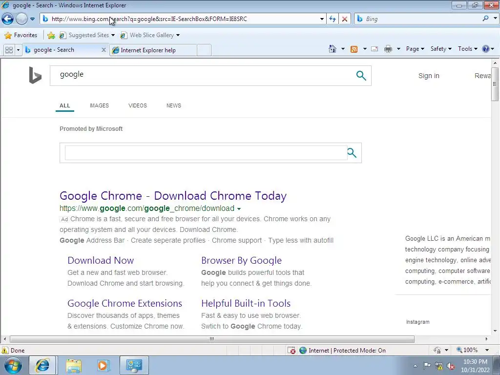The image size is (500, 375).
Task: Click Sign in link
Action: tap(429, 76)
